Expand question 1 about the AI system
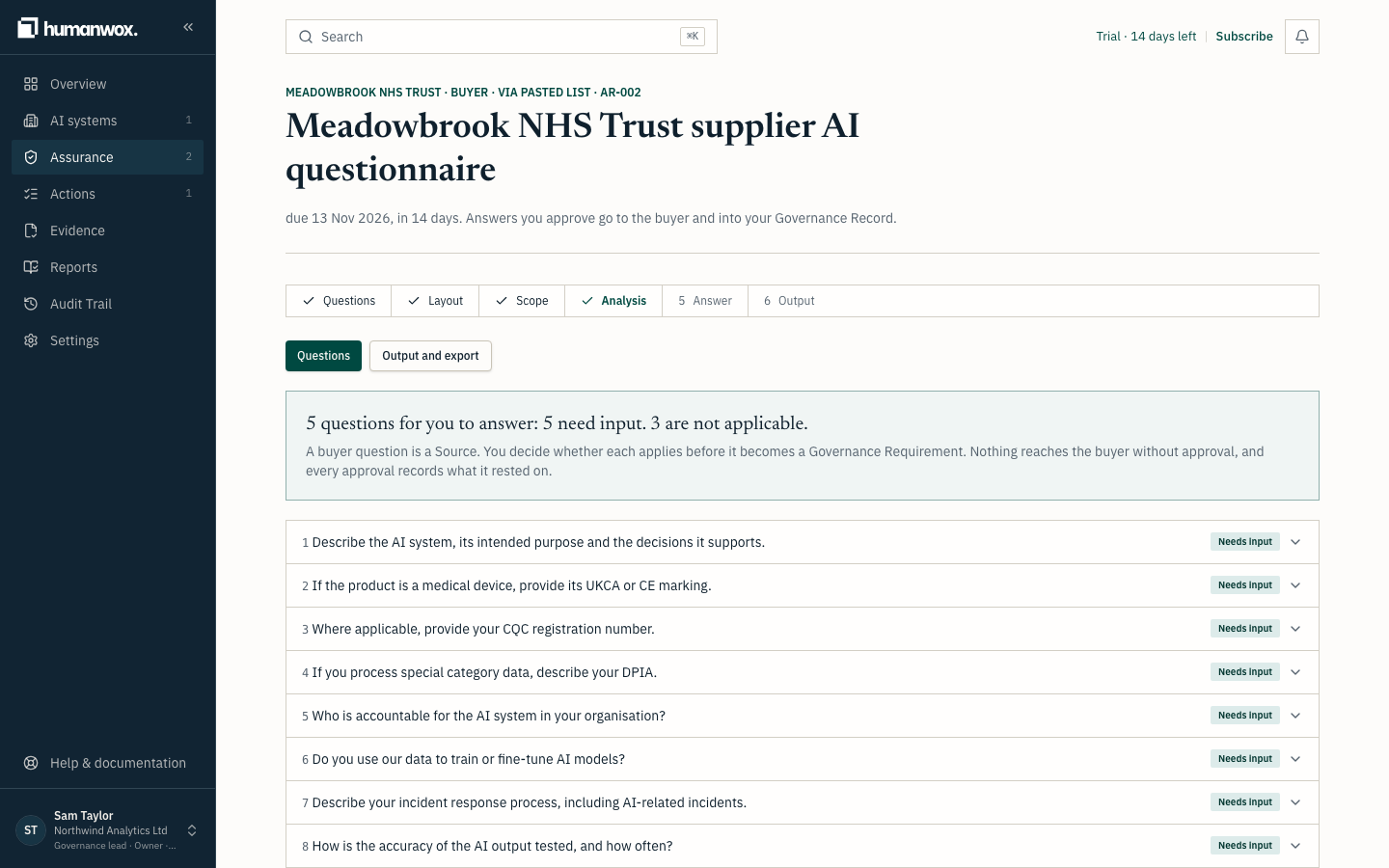The height and width of the screenshot is (868, 1389). [x=802, y=542]
